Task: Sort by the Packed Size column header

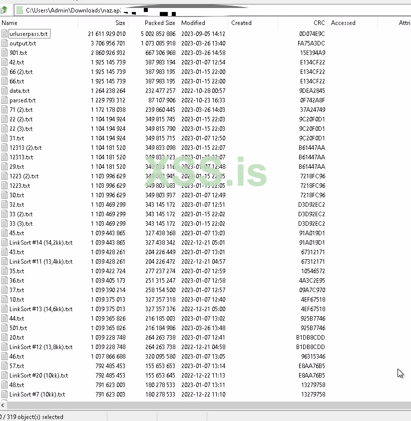Action: pyautogui.click(x=153, y=23)
